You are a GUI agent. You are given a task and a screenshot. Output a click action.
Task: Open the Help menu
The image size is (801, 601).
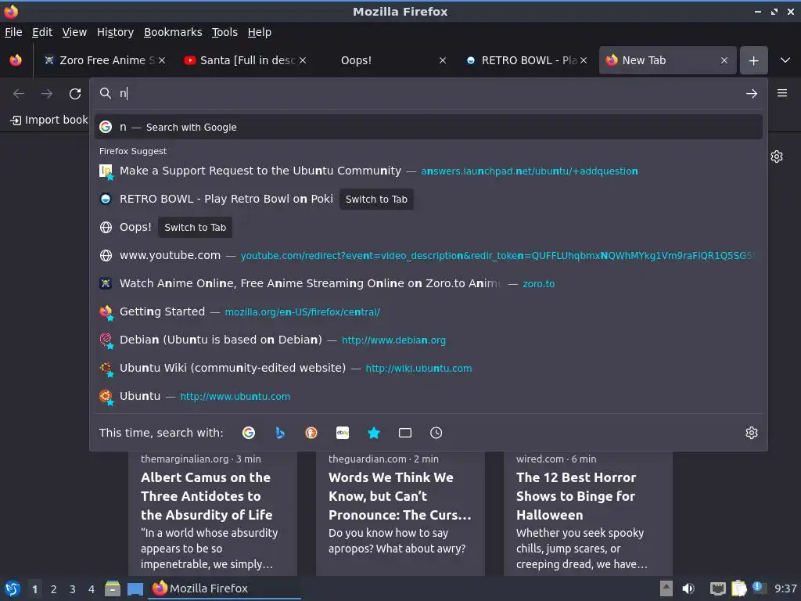coord(260,32)
